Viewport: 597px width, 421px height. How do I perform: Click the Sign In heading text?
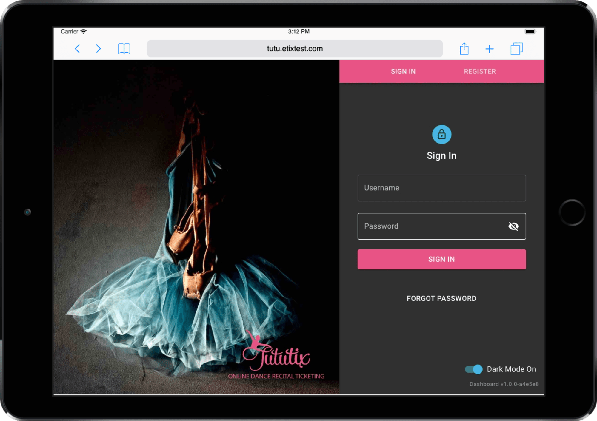(441, 155)
